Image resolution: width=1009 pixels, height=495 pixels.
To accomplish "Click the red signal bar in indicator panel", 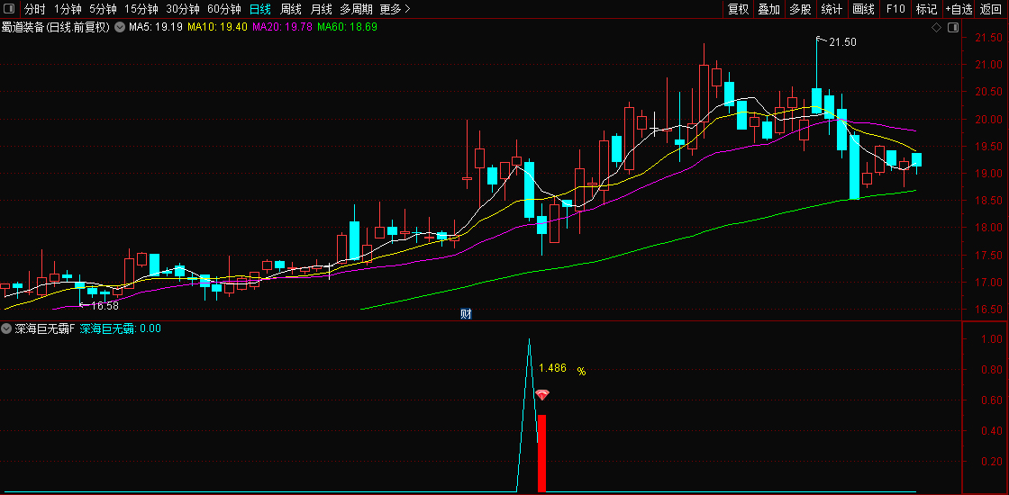I will click(x=541, y=454).
